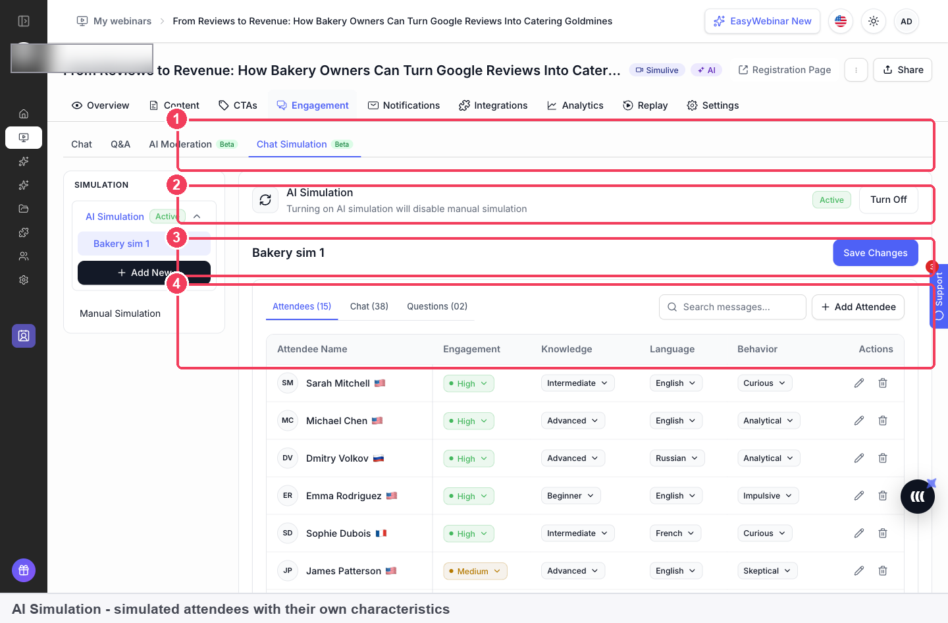Image resolution: width=948 pixels, height=623 pixels.
Task: Open the people icon in sidebar
Action: click(24, 256)
